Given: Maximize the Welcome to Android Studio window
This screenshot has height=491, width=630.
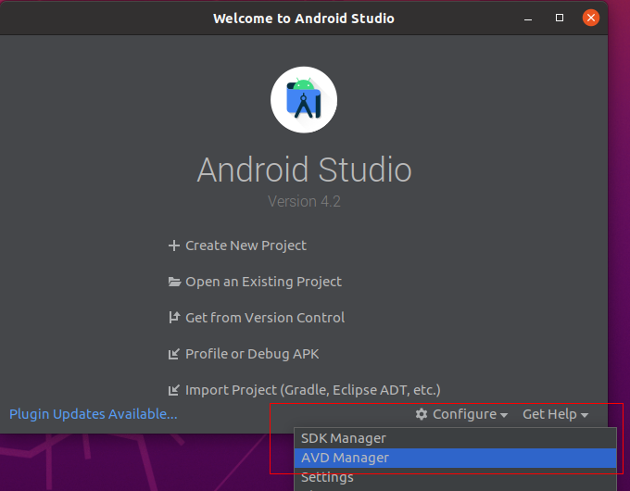Looking at the screenshot, I should click(560, 18).
